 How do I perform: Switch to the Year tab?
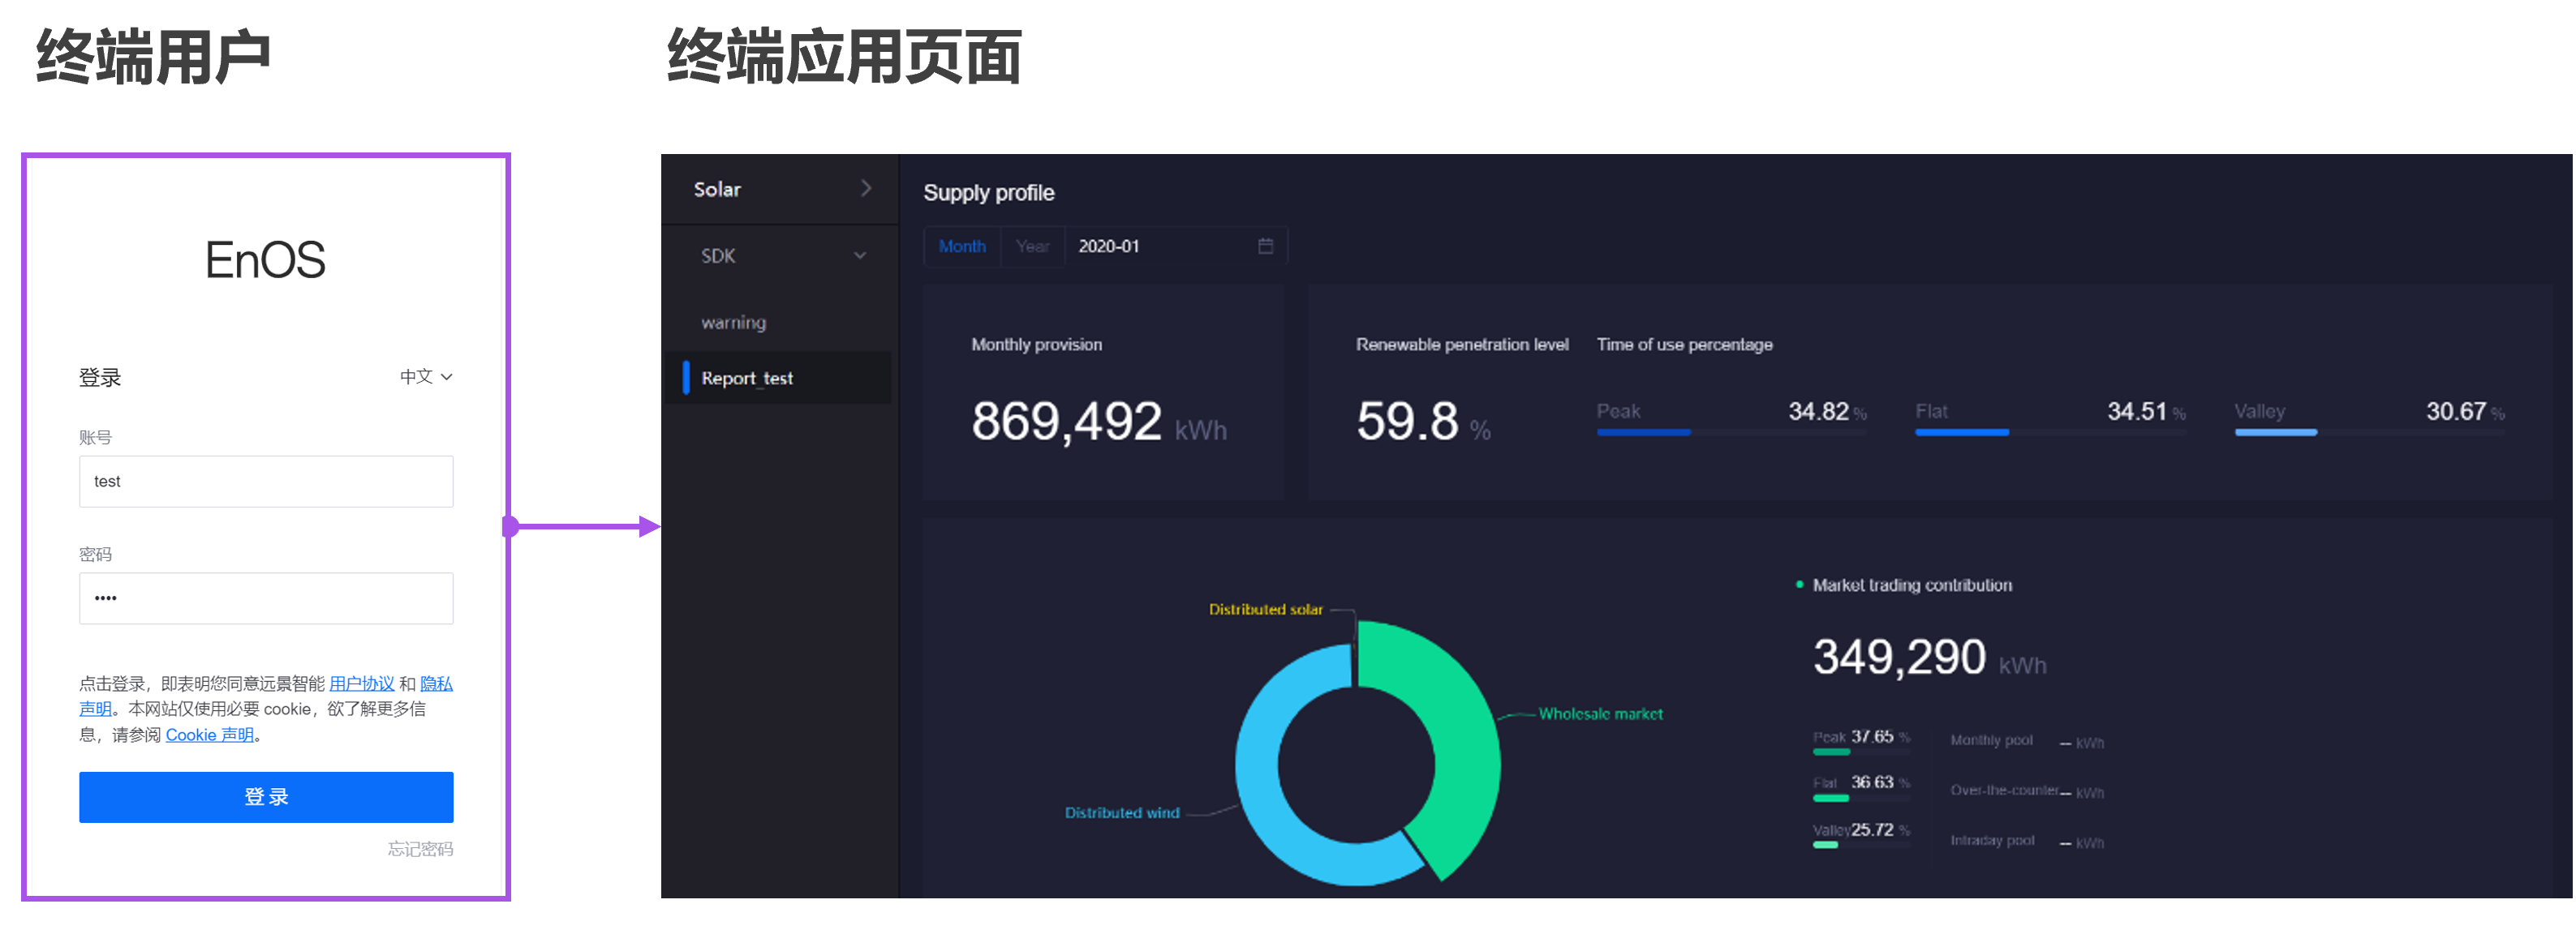tap(1032, 246)
